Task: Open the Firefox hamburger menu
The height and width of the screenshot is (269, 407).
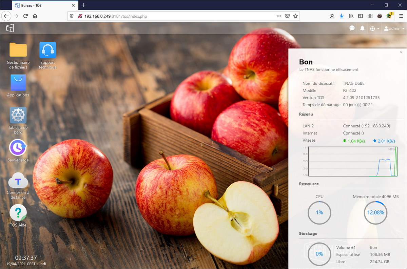Action: tap(401, 16)
